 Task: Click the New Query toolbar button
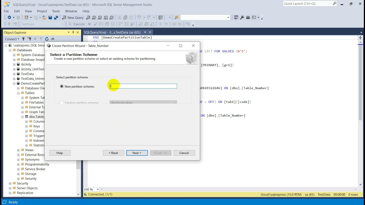pyautogui.click(x=73, y=18)
